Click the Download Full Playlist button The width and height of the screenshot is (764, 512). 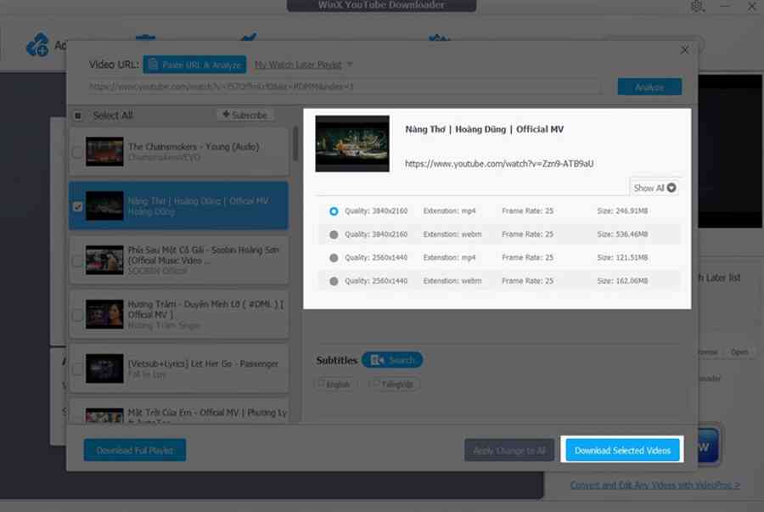click(134, 450)
